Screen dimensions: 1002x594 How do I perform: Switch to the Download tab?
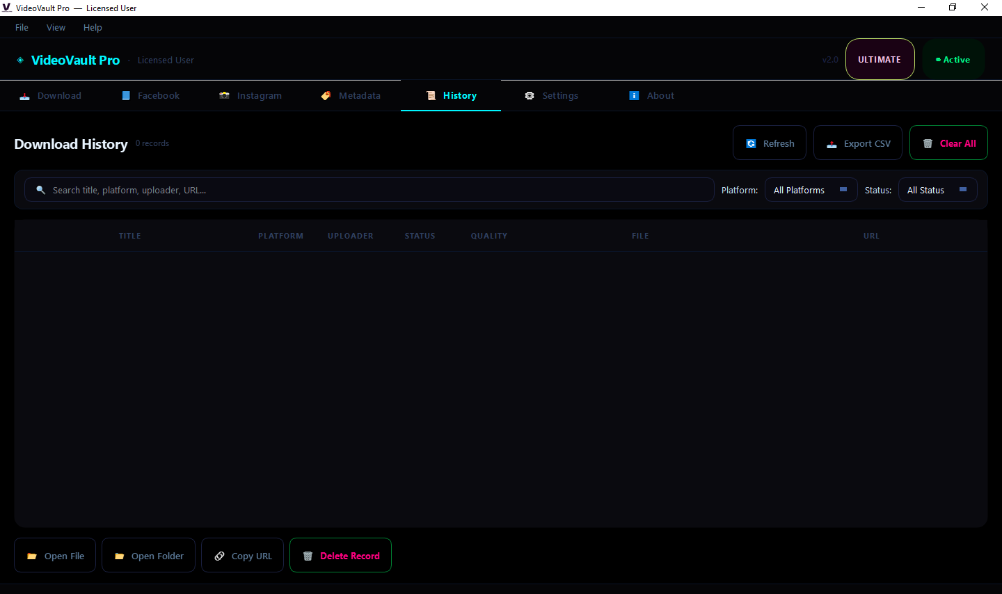tap(50, 96)
